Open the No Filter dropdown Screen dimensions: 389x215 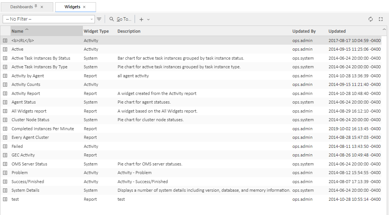[49, 19]
